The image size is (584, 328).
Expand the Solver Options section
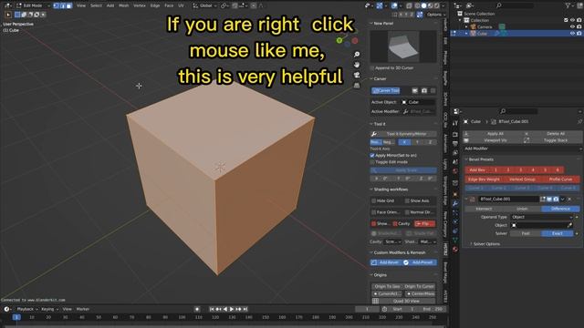486,244
